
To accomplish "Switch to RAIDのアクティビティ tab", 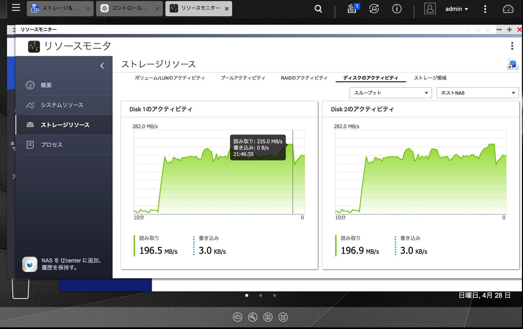I will click(x=304, y=78).
